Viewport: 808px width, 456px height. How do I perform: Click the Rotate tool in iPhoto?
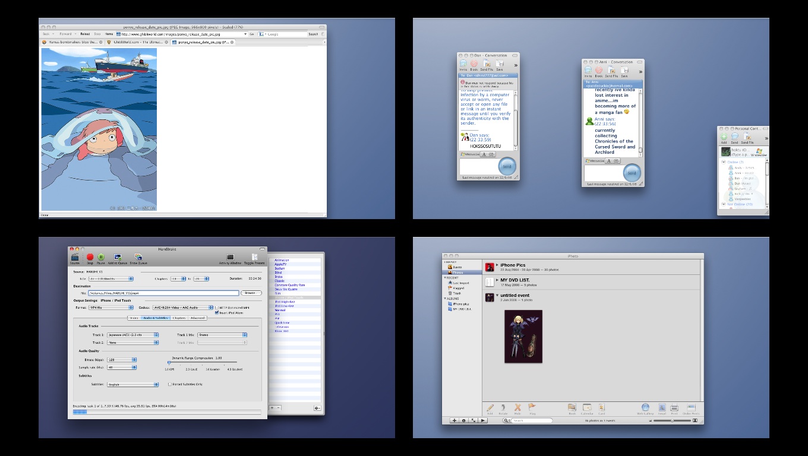click(x=503, y=408)
